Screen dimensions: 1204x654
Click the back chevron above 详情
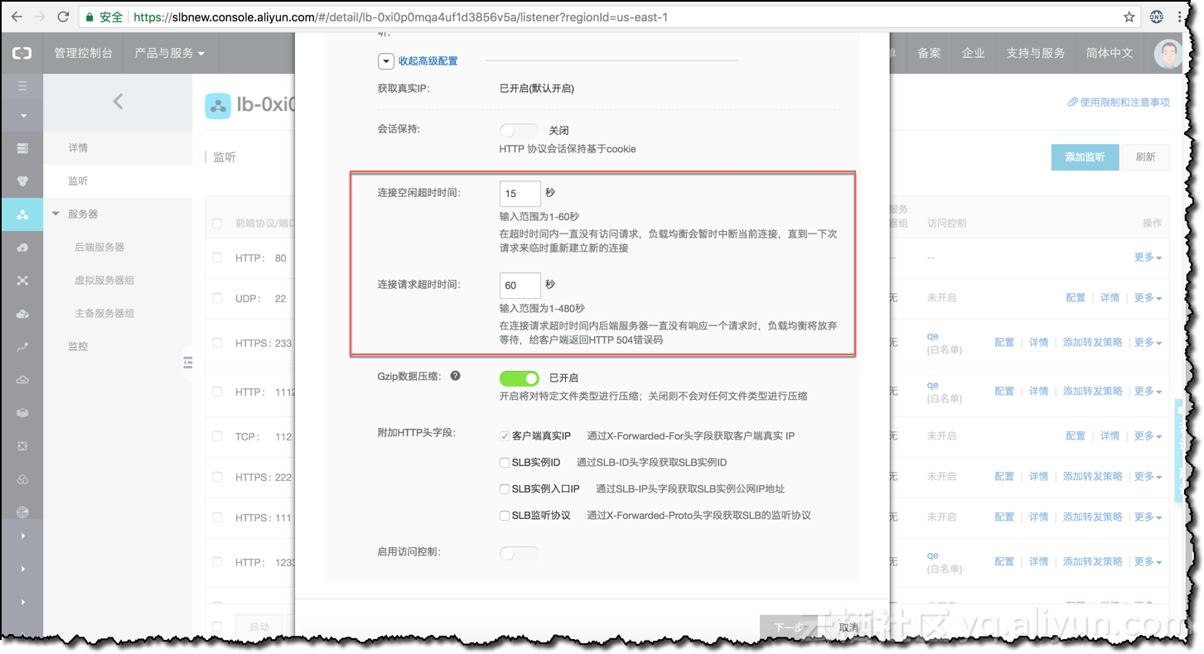tap(118, 101)
